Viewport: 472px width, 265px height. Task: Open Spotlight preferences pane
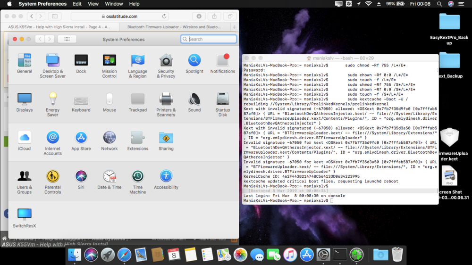click(x=194, y=64)
